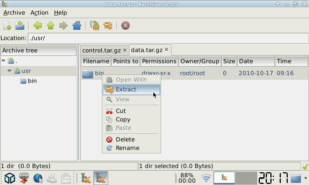Click the bin folder icon in file list
Image resolution: width=309 pixels, height=185 pixels.
point(88,74)
